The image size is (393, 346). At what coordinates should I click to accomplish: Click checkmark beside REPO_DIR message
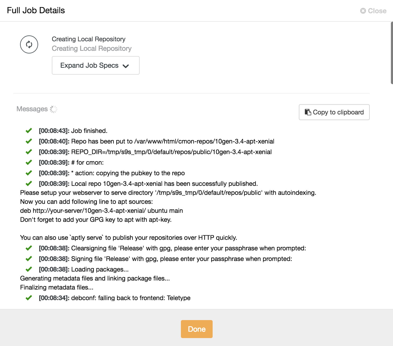point(29,152)
